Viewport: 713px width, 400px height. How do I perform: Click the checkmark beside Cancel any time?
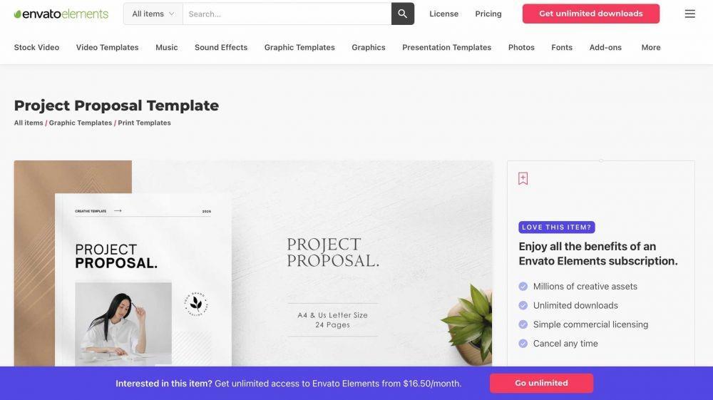[523, 344]
